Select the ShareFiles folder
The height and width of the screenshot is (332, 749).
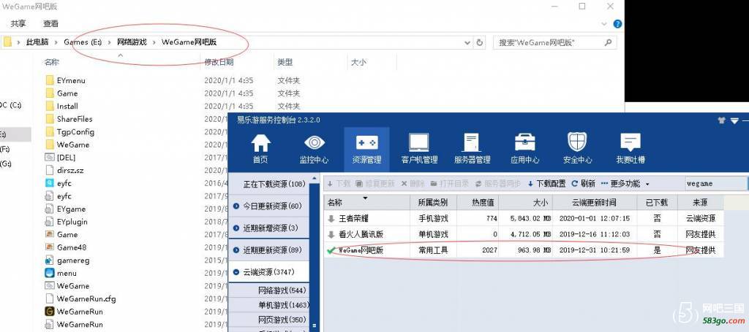[69, 119]
